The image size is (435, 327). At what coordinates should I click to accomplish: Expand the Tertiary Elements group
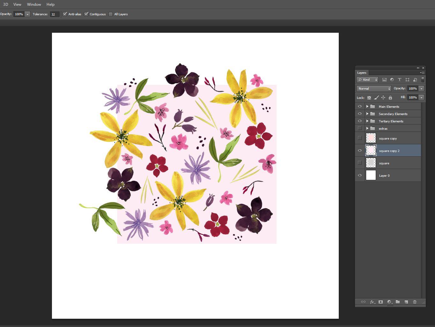[367, 121]
